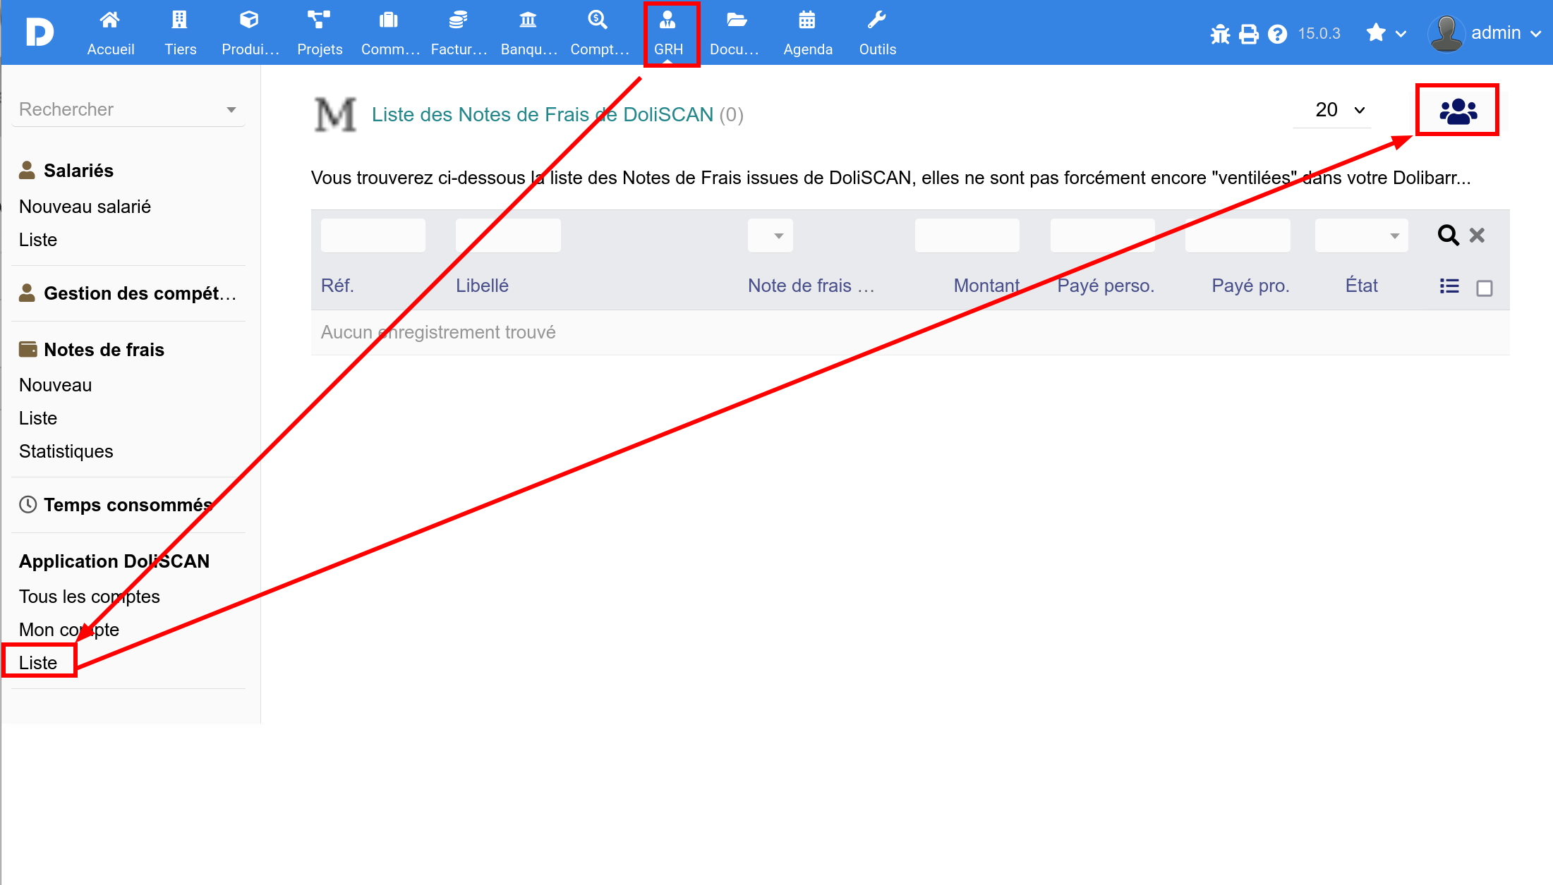Click the Outils wrench icon
The image size is (1553, 885).
point(877,20)
